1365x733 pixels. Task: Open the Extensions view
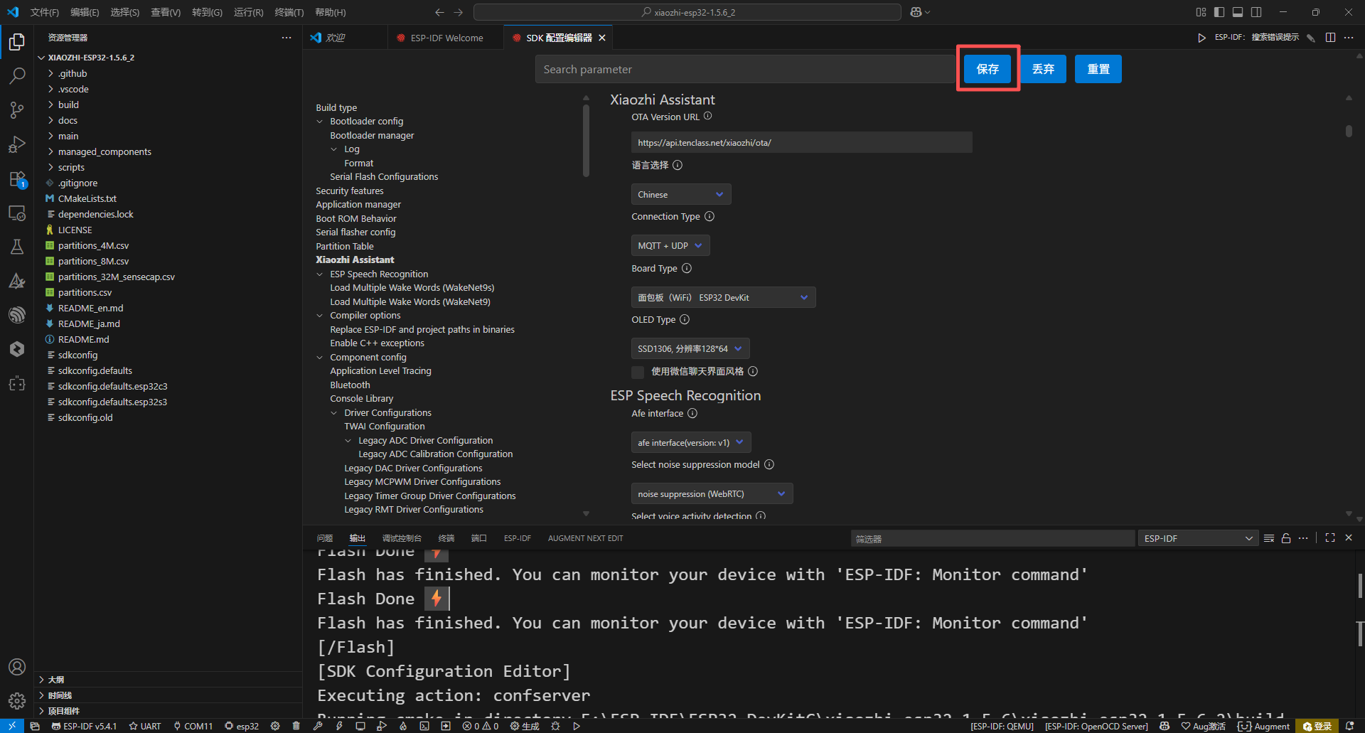coord(17,178)
